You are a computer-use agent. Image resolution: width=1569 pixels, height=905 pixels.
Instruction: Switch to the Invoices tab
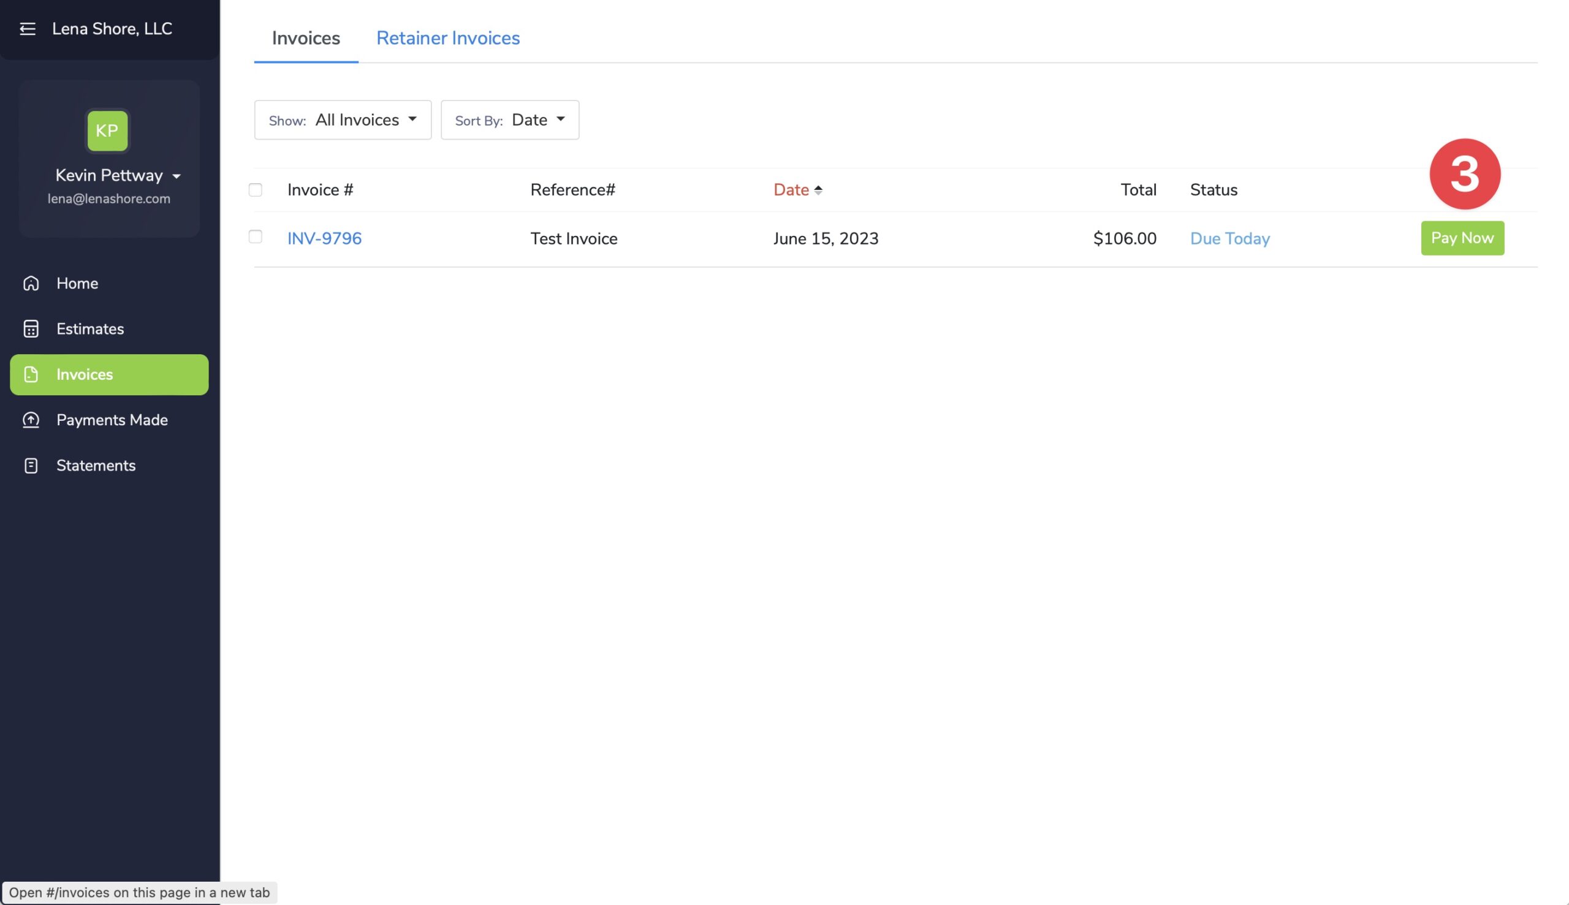(306, 38)
